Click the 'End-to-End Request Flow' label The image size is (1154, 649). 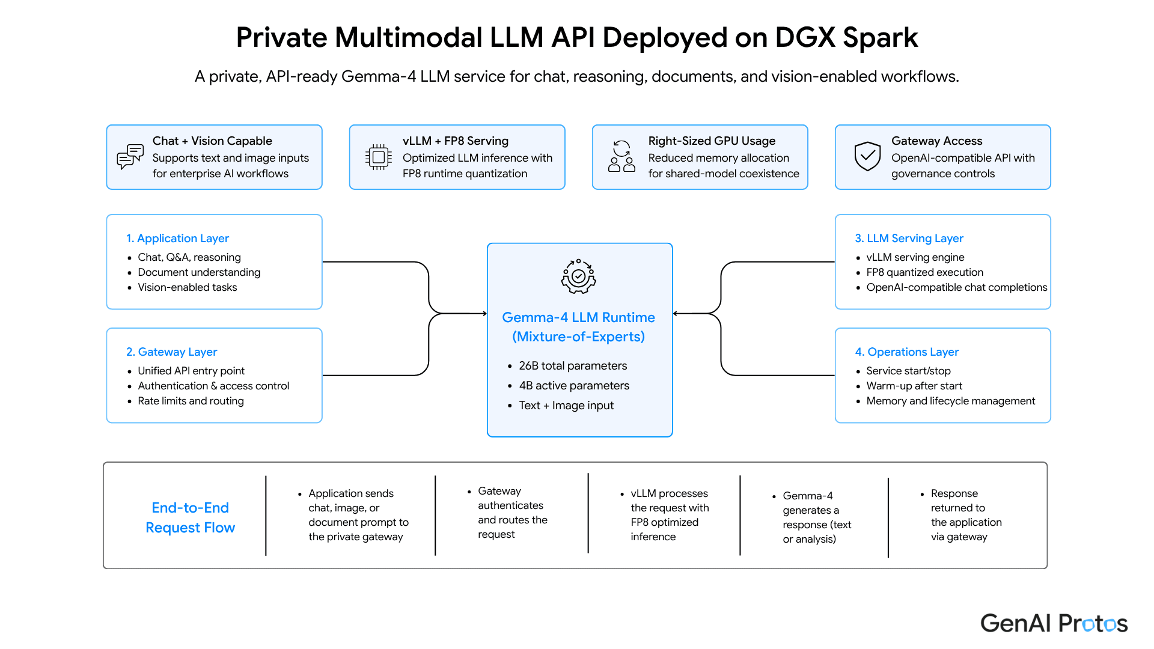(x=190, y=517)
